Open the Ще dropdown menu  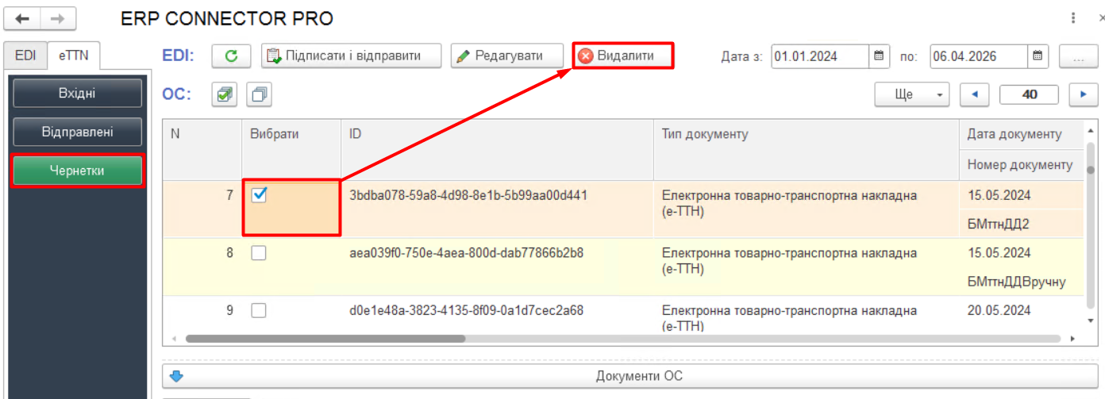912,94
